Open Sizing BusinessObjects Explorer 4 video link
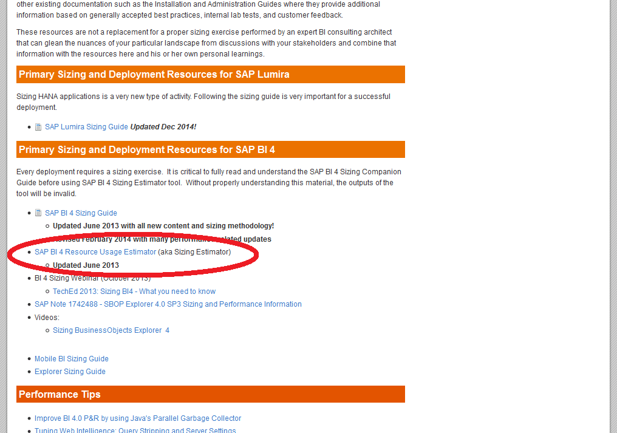Viewport: 617px width, 433px height. (x=111, y=330)
